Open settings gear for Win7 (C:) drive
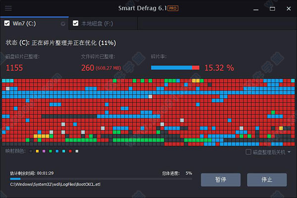 63,24
